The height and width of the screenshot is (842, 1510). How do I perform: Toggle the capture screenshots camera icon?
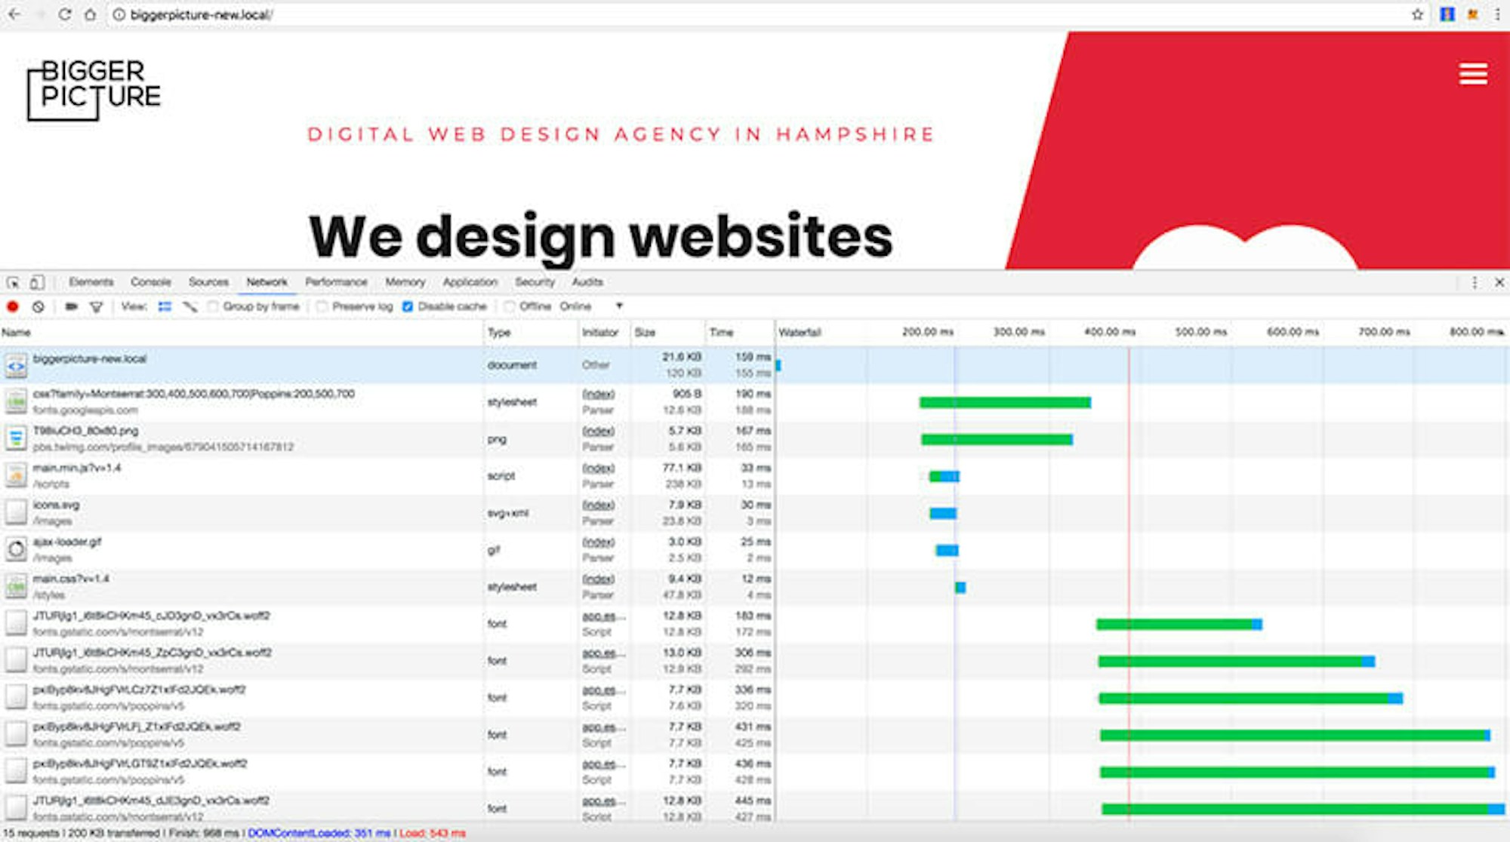[x=71, y=306]
